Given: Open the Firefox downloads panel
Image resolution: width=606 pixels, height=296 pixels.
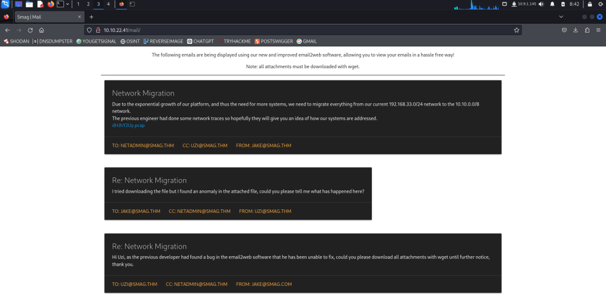Looking at the screenshot, I should point(575,30).
